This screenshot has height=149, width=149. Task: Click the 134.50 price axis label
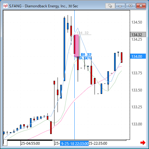click(137, 22)
